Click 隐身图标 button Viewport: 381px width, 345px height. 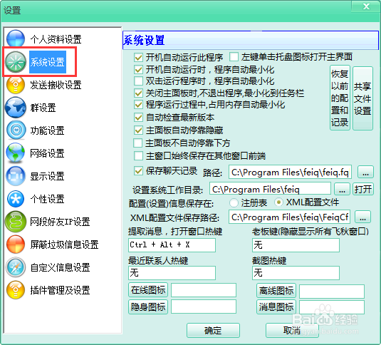(148, 307)
